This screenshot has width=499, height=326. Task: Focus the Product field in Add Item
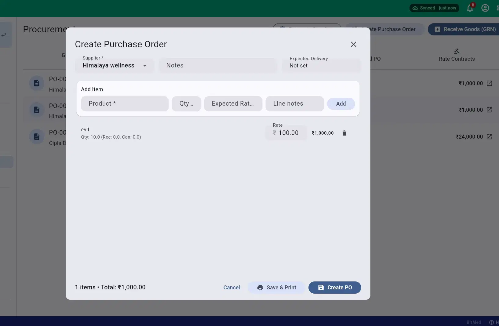[125, 104]
